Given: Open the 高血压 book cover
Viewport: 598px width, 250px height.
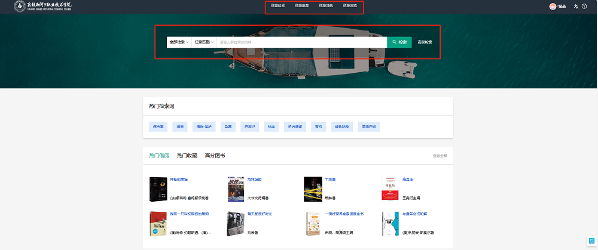Looking at the screenshot, I should (x=389, y=189).
